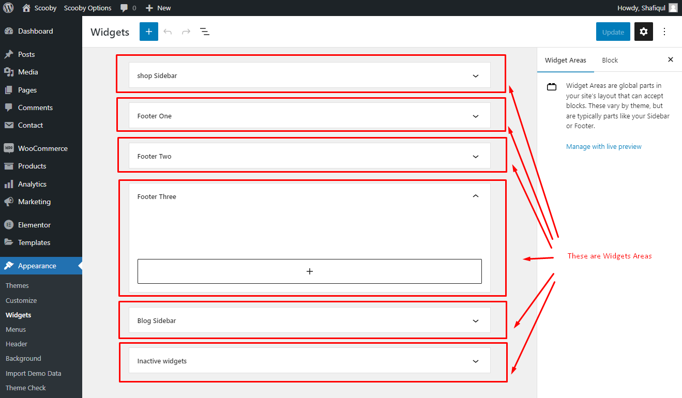
Task: Click Howdy, Shafiqul account text
Action: (641, 8)
